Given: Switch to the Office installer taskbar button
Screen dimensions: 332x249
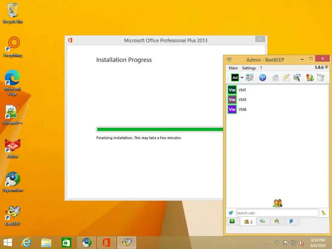Looking at the screenshot, I should [106, 243].
